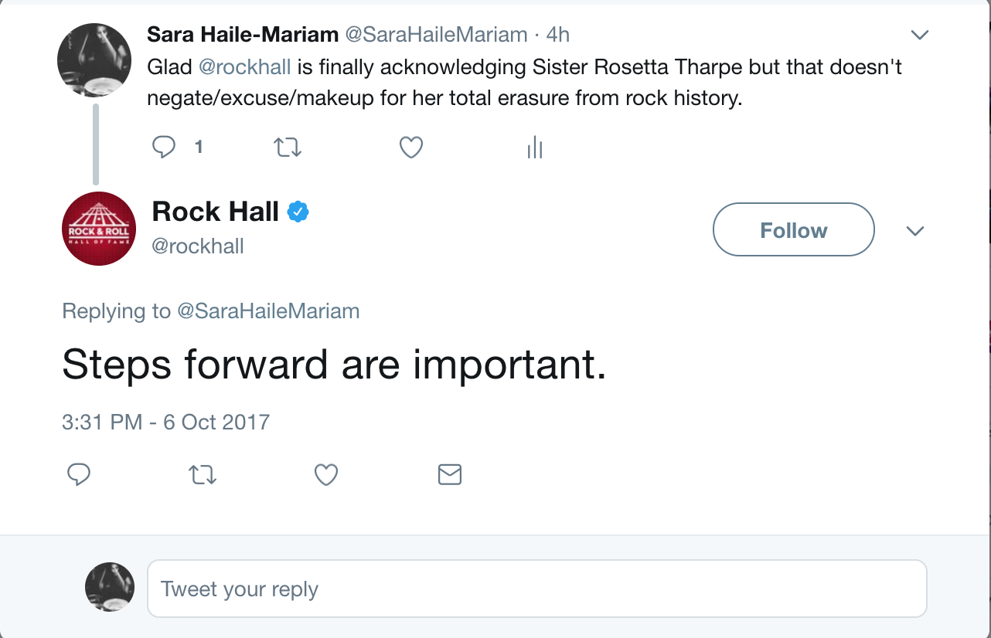Follow the Rock Hall account

[x=793, y=229]
